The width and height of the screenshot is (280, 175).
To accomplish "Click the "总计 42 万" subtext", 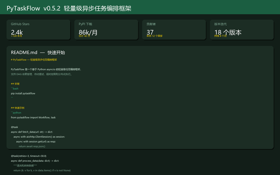I will pyautogui.click(x=84, y=36).
